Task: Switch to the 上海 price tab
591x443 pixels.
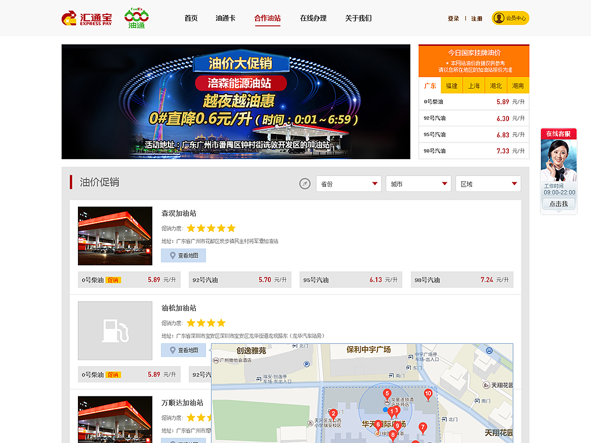Action: click(x=474, y=86)
